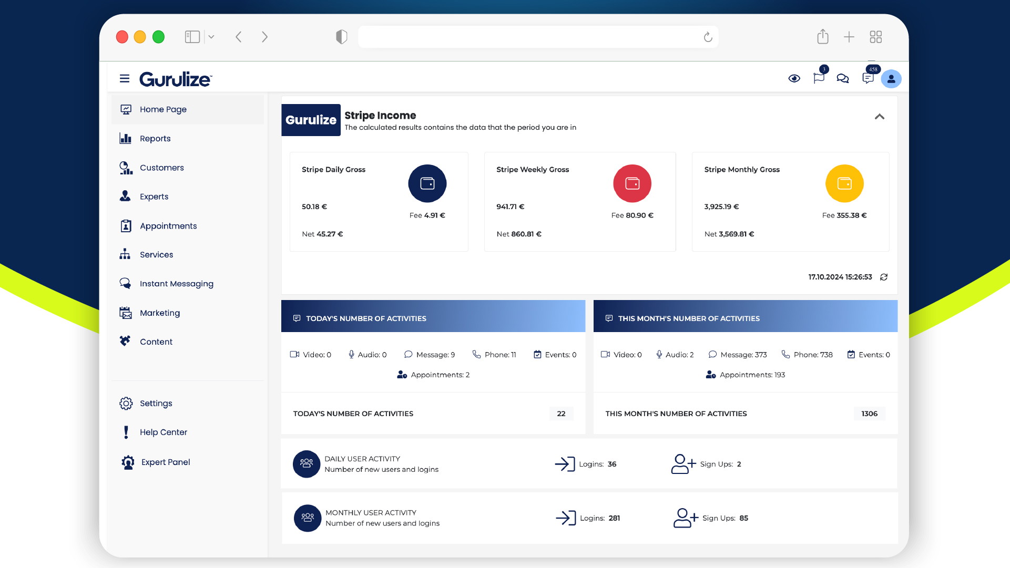Toggle the sidebar panel layout icon

(x=193, y=37)
